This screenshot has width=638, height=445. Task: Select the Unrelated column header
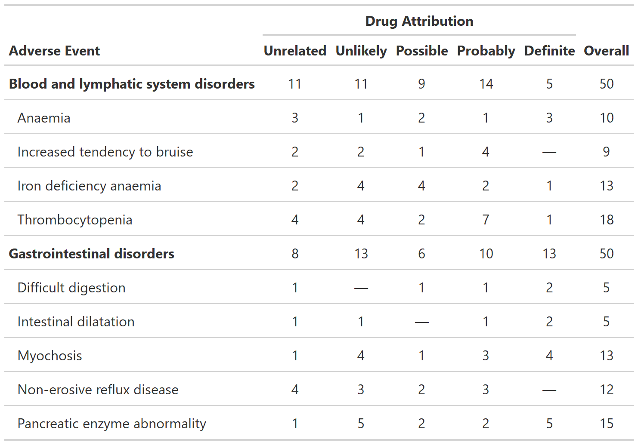[x=295, y=51]
